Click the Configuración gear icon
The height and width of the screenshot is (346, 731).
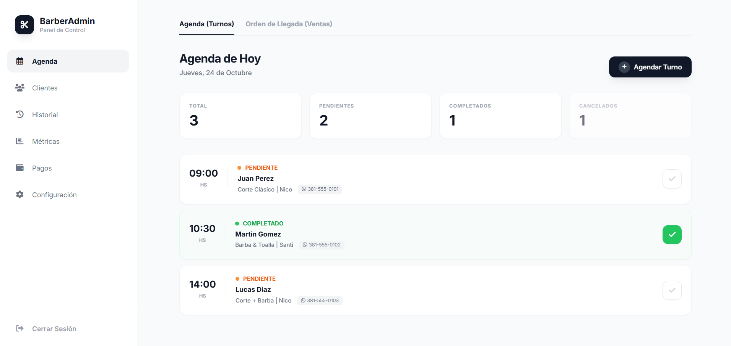tap(20, 195)
